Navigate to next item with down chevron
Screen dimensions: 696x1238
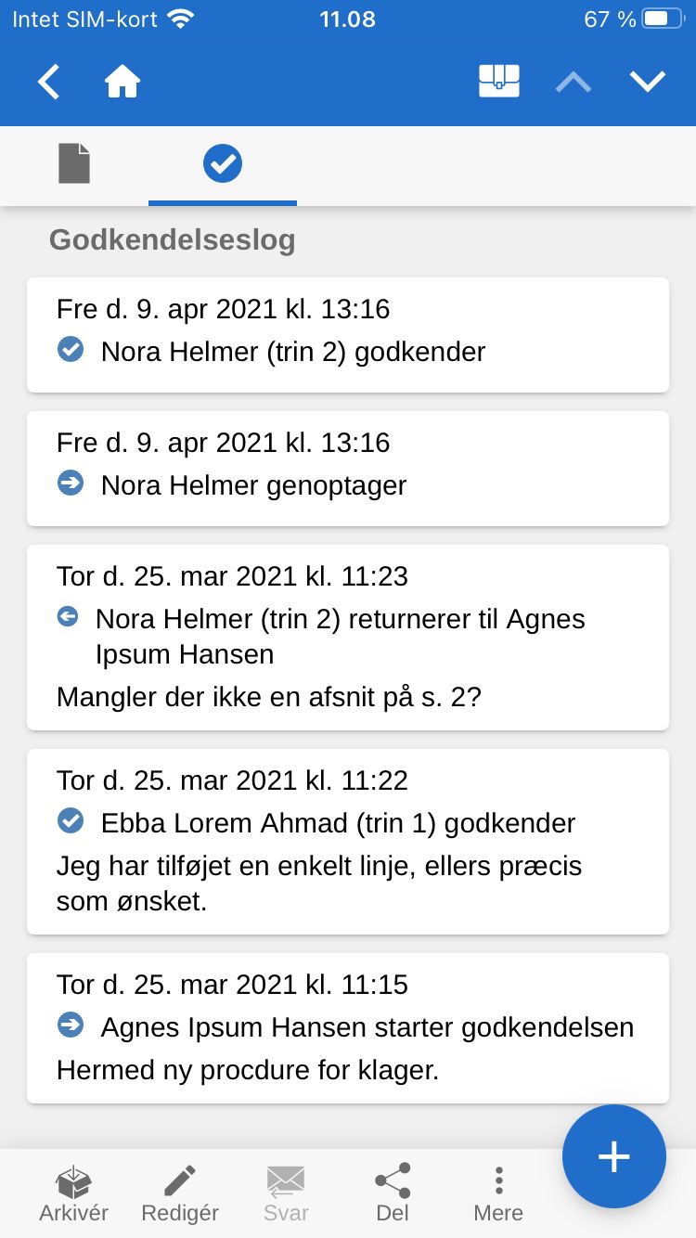(x=648, y=82)
